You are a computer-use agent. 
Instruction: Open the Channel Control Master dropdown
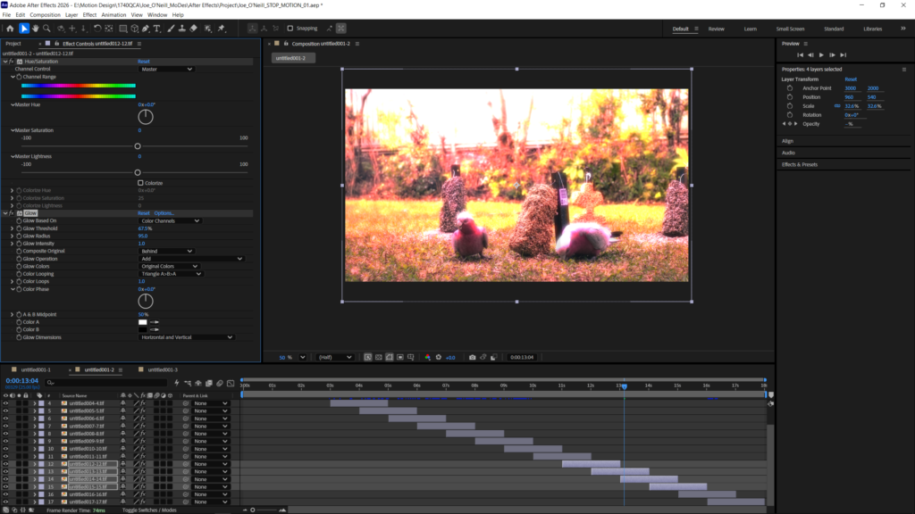(x=166, y=69)
